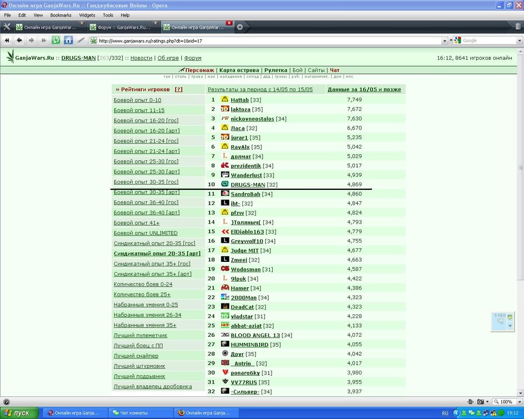Viewport: 524px width, 419px height.
Task: Open Данные за 16/05 и позже link
Action: tap(364, 89)
